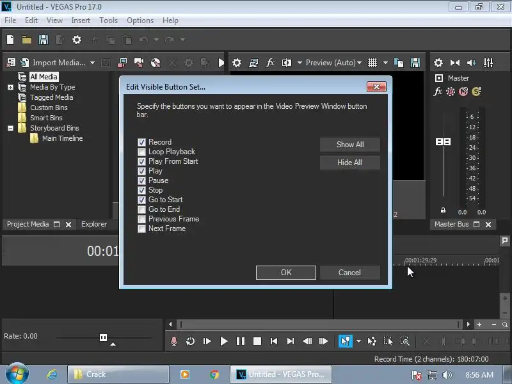Save project using the floppy disk icon

click(44, 40)
